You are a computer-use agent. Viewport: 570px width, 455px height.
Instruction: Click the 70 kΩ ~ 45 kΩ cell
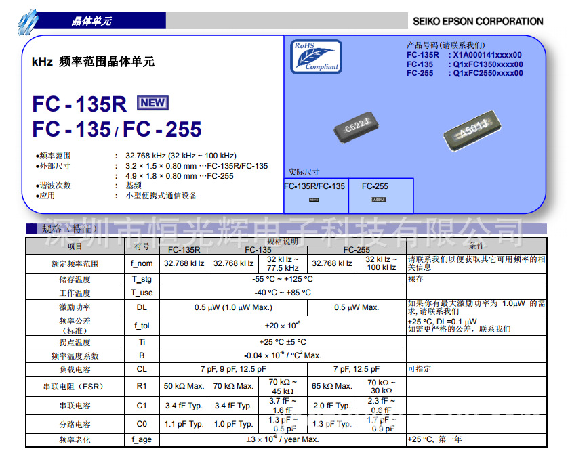point(283,387)
